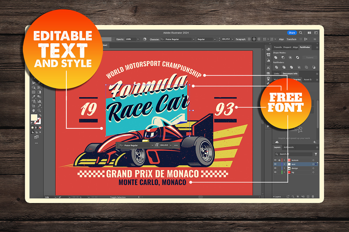
Task: Click Minus Front shape mode icon
Action: coord(283,57)
